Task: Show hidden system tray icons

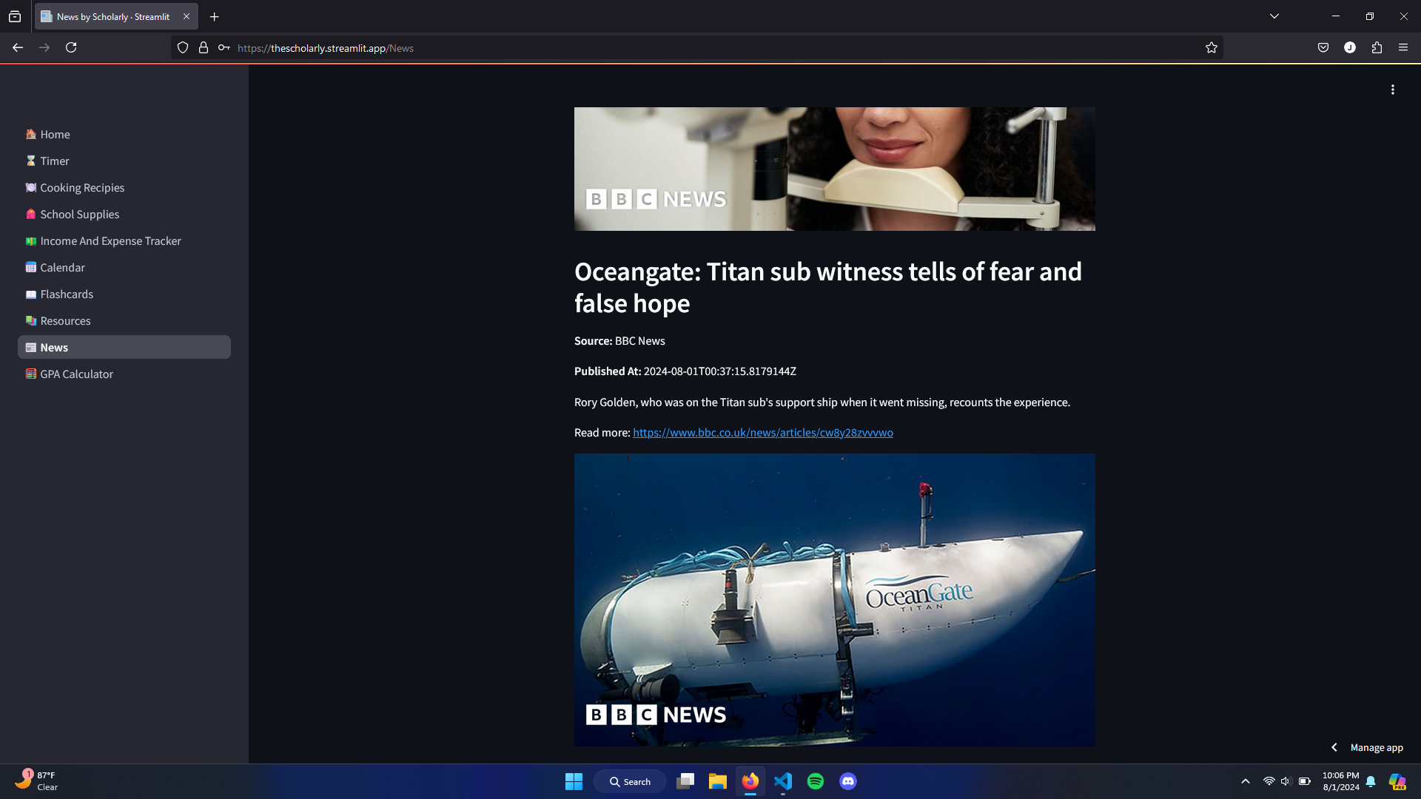Action: click(1246, 781)
